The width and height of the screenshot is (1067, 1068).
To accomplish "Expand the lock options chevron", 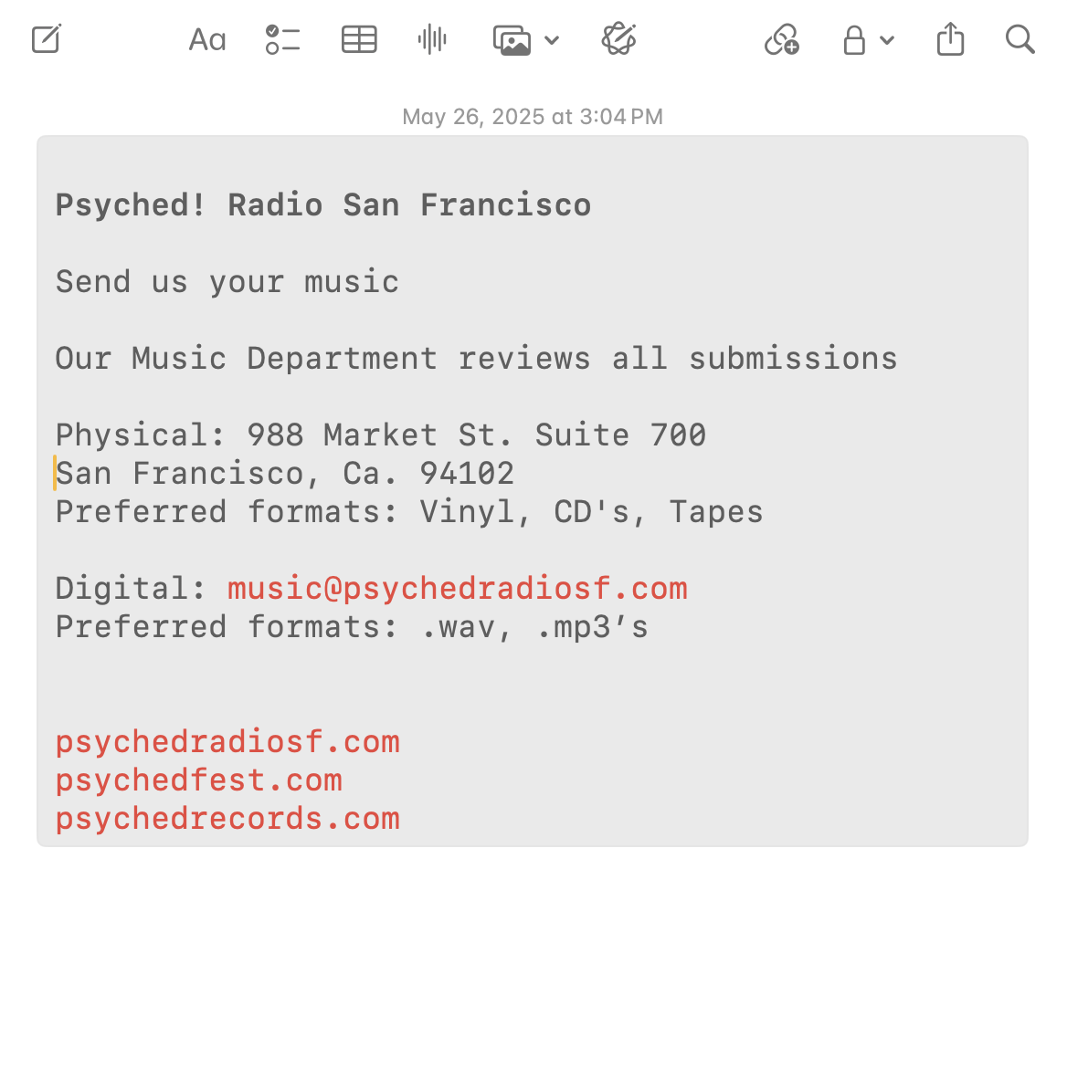I will click(x=887, y=40).
